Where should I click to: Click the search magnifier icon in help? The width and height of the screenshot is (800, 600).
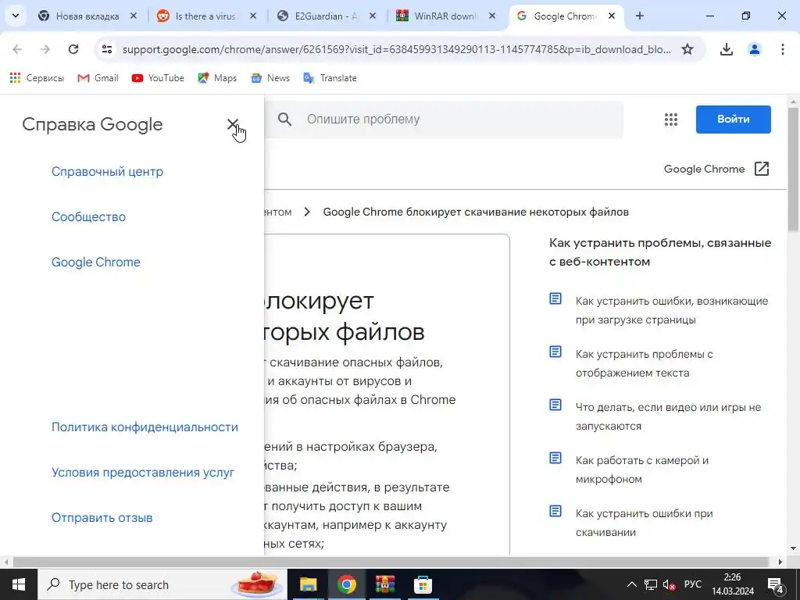284,120
